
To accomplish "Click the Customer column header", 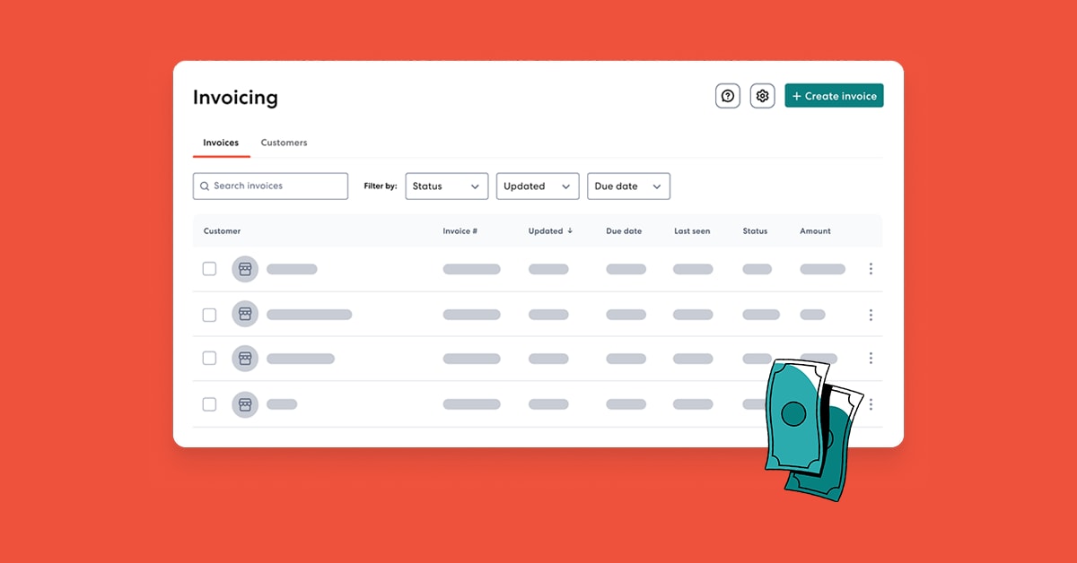I will (x=222, y=231).
